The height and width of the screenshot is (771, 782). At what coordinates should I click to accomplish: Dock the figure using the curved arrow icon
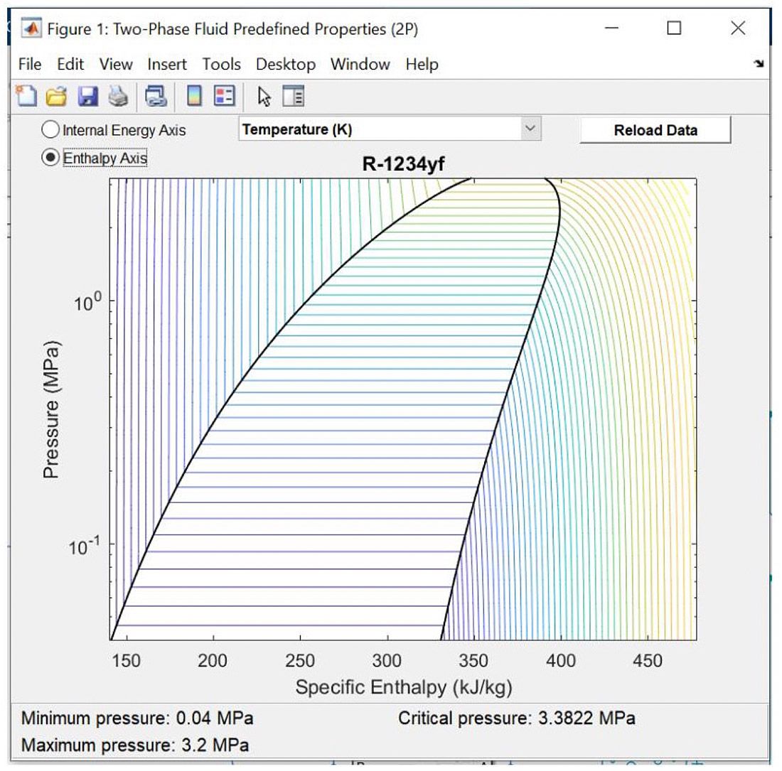pyautogui.click(x=758, y=64)
